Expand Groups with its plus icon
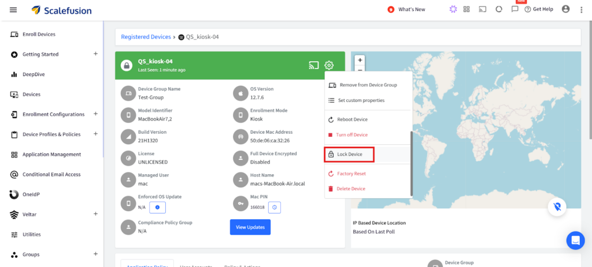The image size is (592, 267). (95, 254)
